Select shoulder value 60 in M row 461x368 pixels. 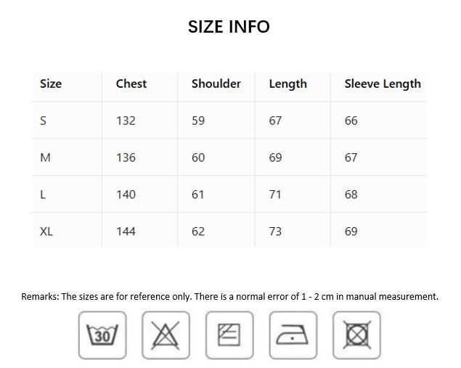point(198,158)
